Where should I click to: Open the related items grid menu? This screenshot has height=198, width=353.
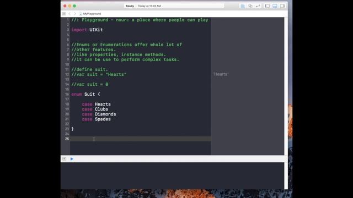[64, 14]
